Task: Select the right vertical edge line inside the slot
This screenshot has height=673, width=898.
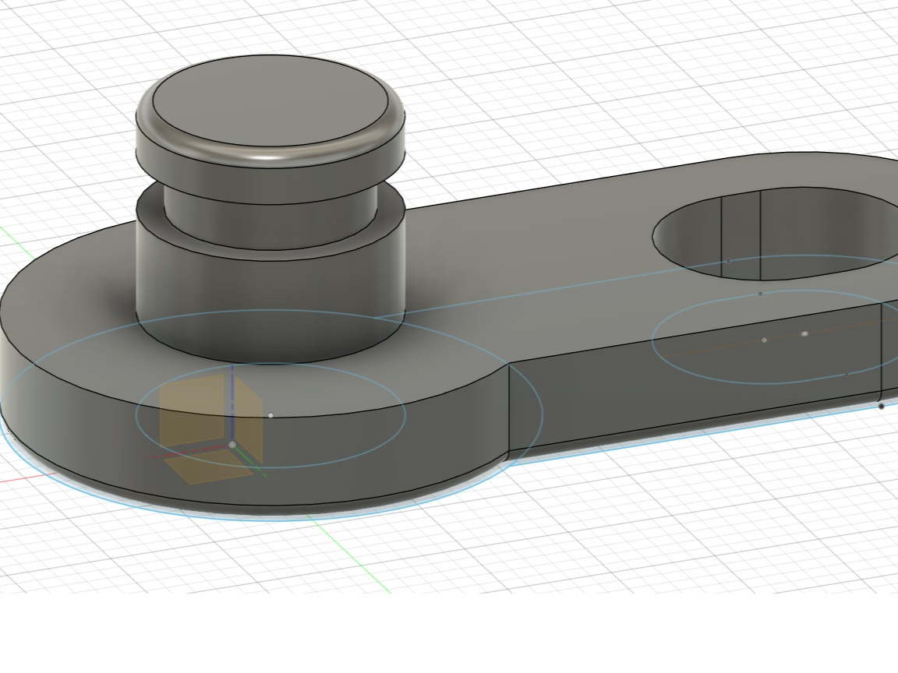Action: (x=760, y=235)
